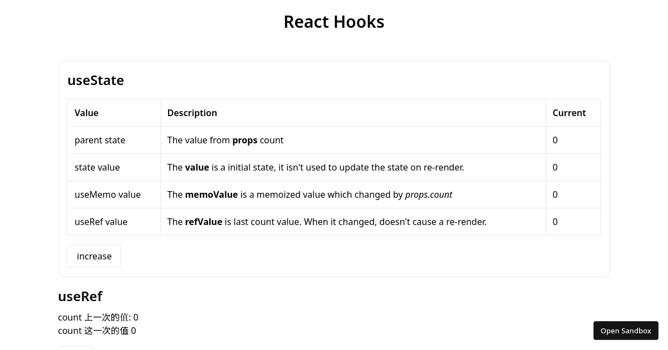This screenshot has height=350, width=668.
Task: Click the React Hooks page title
Action: tap(333, 21)
